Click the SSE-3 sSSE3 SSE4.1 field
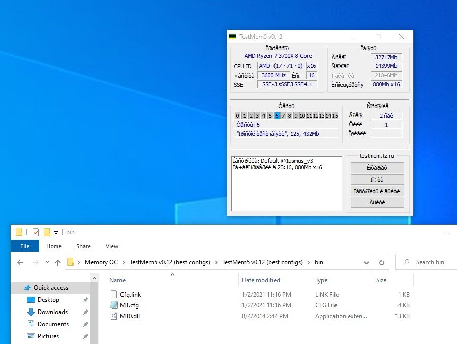Image resolution: width=457 pixels, height=344 pixels. (x=287, y=84)
